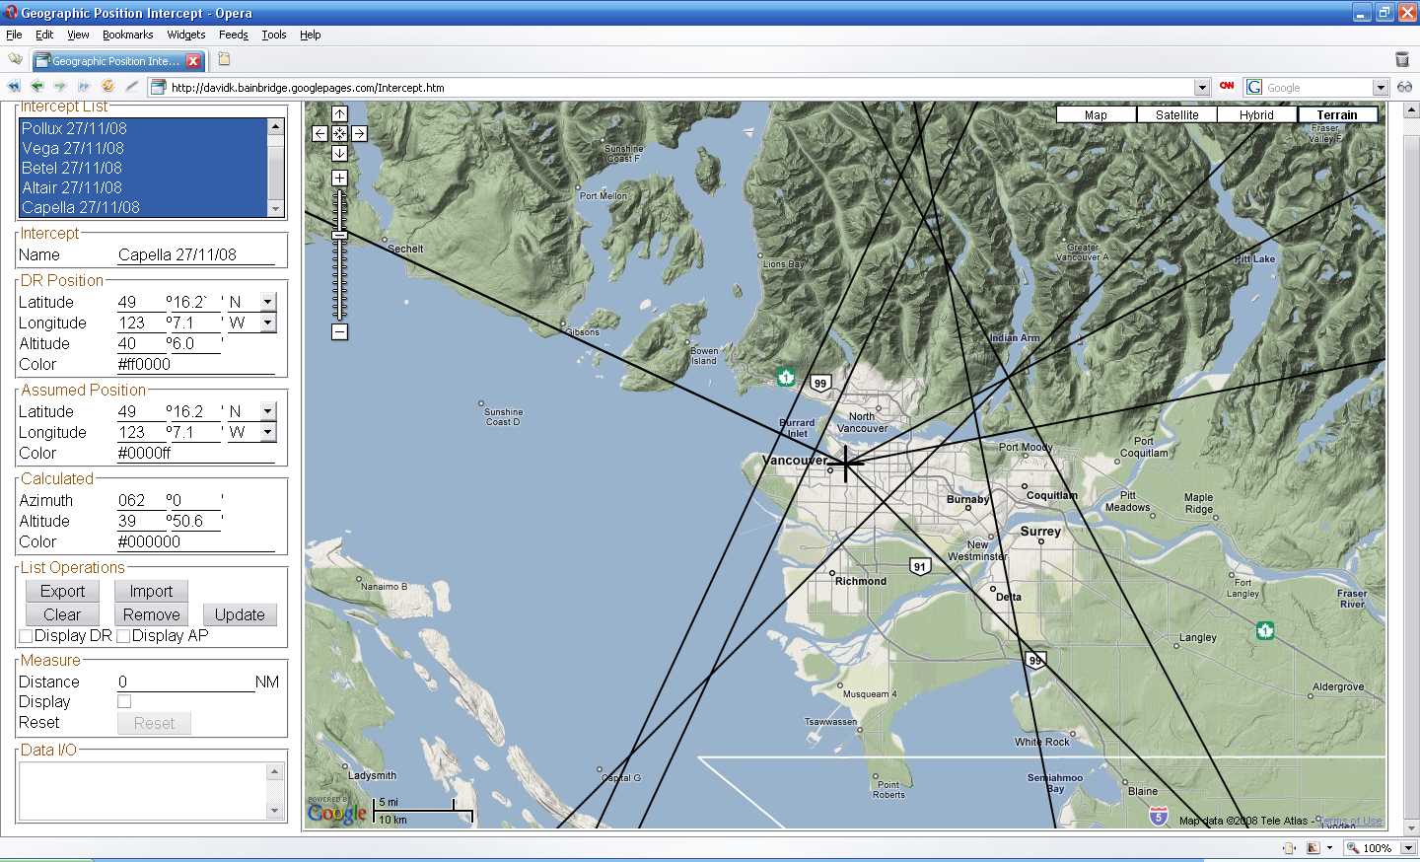Image resolution: width=1420 pixels, height=862 pixels.
Task: Pan the map left with the arrow
Action: point(319,133)
